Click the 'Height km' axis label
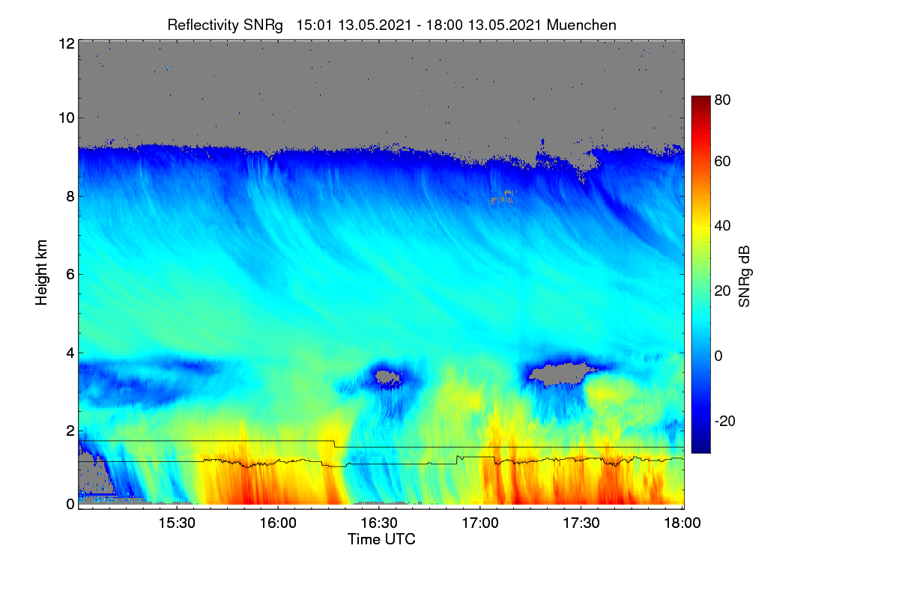 coord(42,273)
